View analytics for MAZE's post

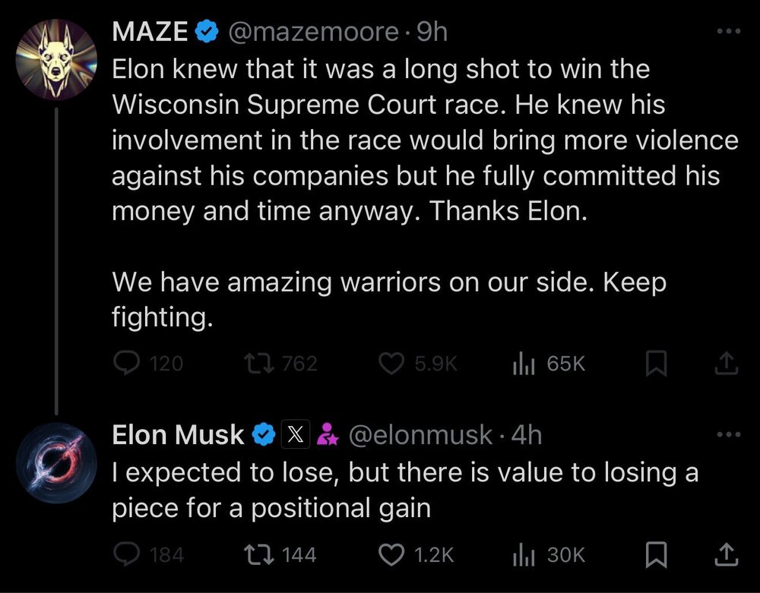click(x=521, y=364)
